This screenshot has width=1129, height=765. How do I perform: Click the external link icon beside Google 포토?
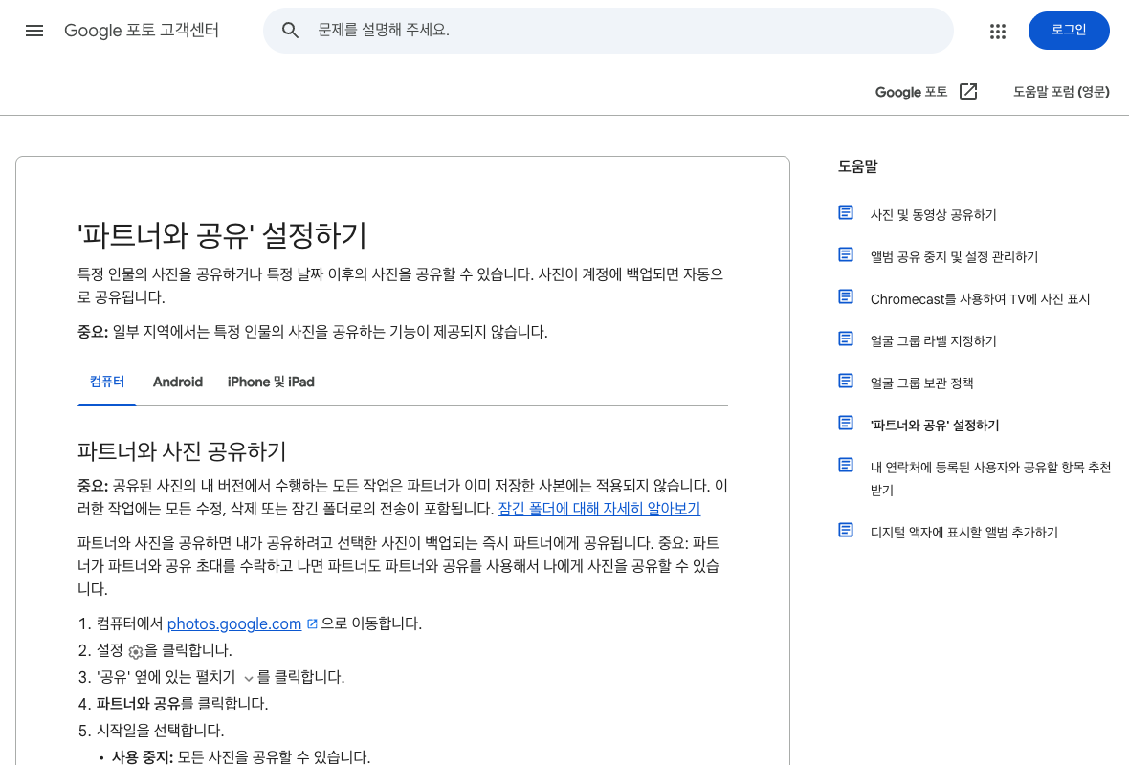[968, 92]
